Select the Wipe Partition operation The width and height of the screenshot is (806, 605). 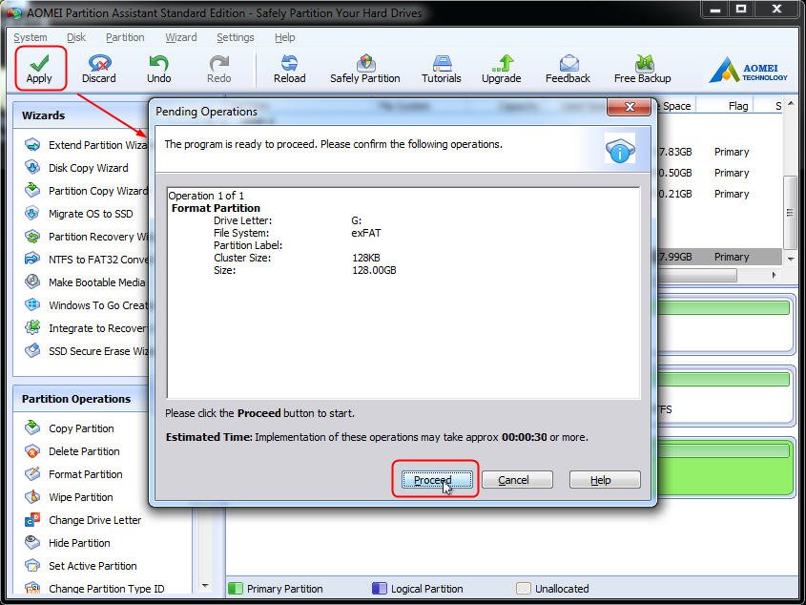coord(69,497)
